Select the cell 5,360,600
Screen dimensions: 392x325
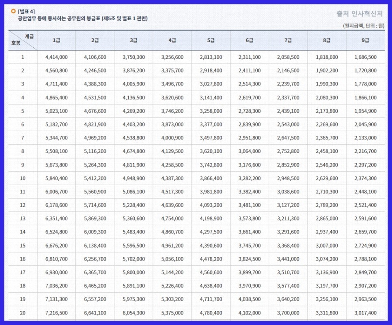(x=134, y=219)
